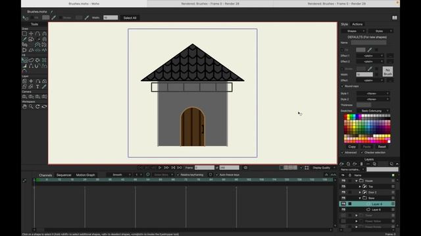
Task: Select the Freehand pencil tool
Action: point(24,39)
